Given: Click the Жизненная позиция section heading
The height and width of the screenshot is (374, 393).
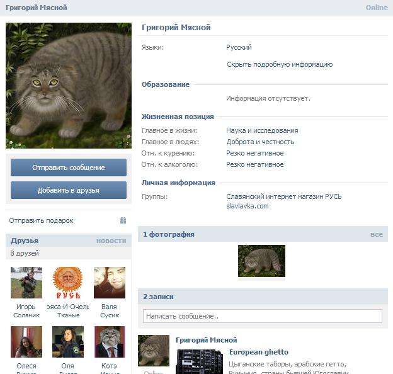Looking at the screenshot, I should tap(178, 116).
